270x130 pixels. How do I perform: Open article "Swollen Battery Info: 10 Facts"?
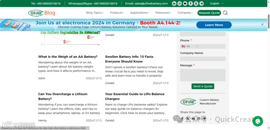pos(129,59)
